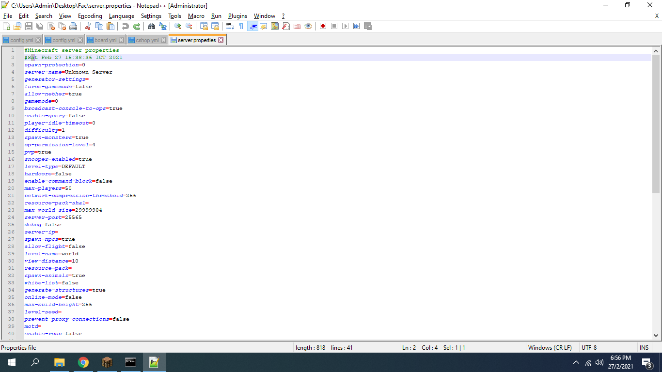The width and height of the screenshot is (662, 372).
Task: Click the scrollbar up arrow
Action: pyautogui.click(x=656, y=50)
